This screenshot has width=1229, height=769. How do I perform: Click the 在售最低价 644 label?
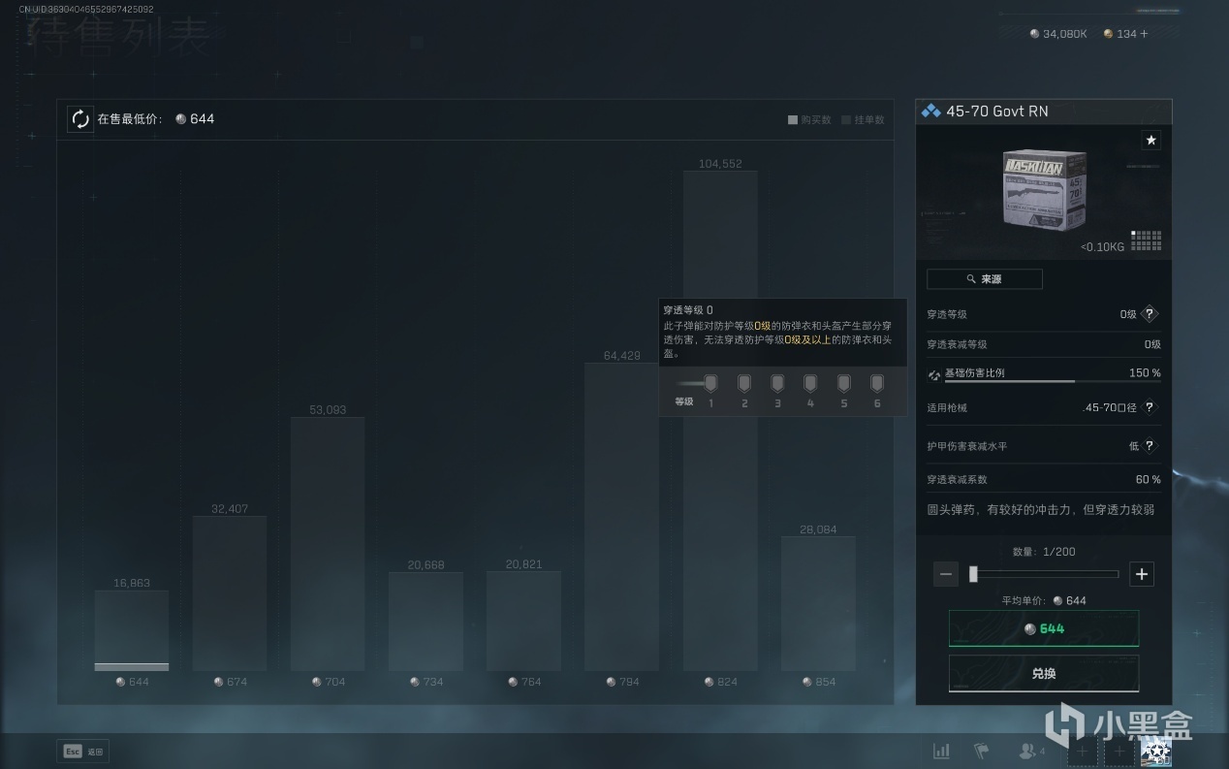pos(156,119)
